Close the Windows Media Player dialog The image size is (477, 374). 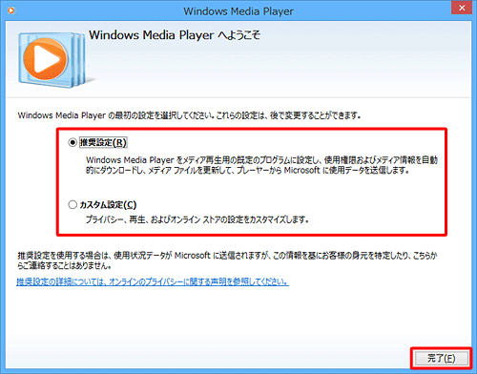click(x=462, y=8)
